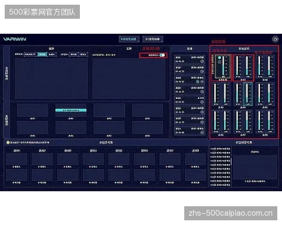Select 房间8 摄像头 radio in 本区信号源
This screenshot has height=225, width=282.
click(x=192, y=167)
